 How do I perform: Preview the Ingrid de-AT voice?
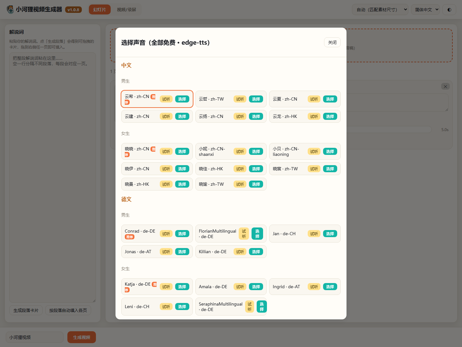click(x=314, y=287)
